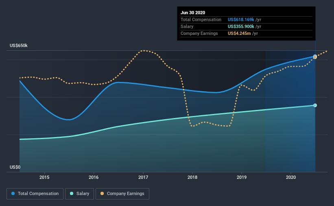Click the teal Salary end data point

(x=315, y=105)
